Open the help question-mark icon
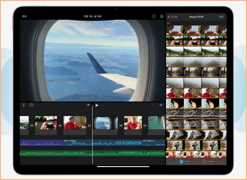This screenshot has height=180, width=247. tap(154, 16)
